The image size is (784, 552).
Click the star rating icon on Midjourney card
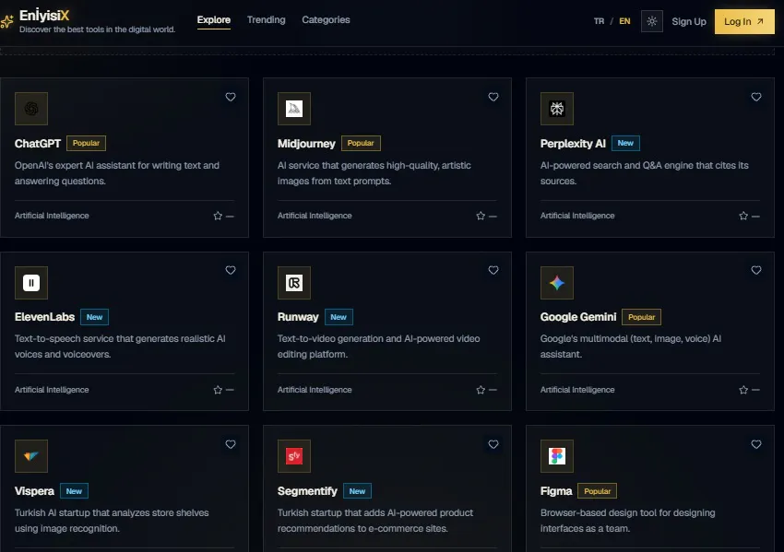(x=481, y=216)
